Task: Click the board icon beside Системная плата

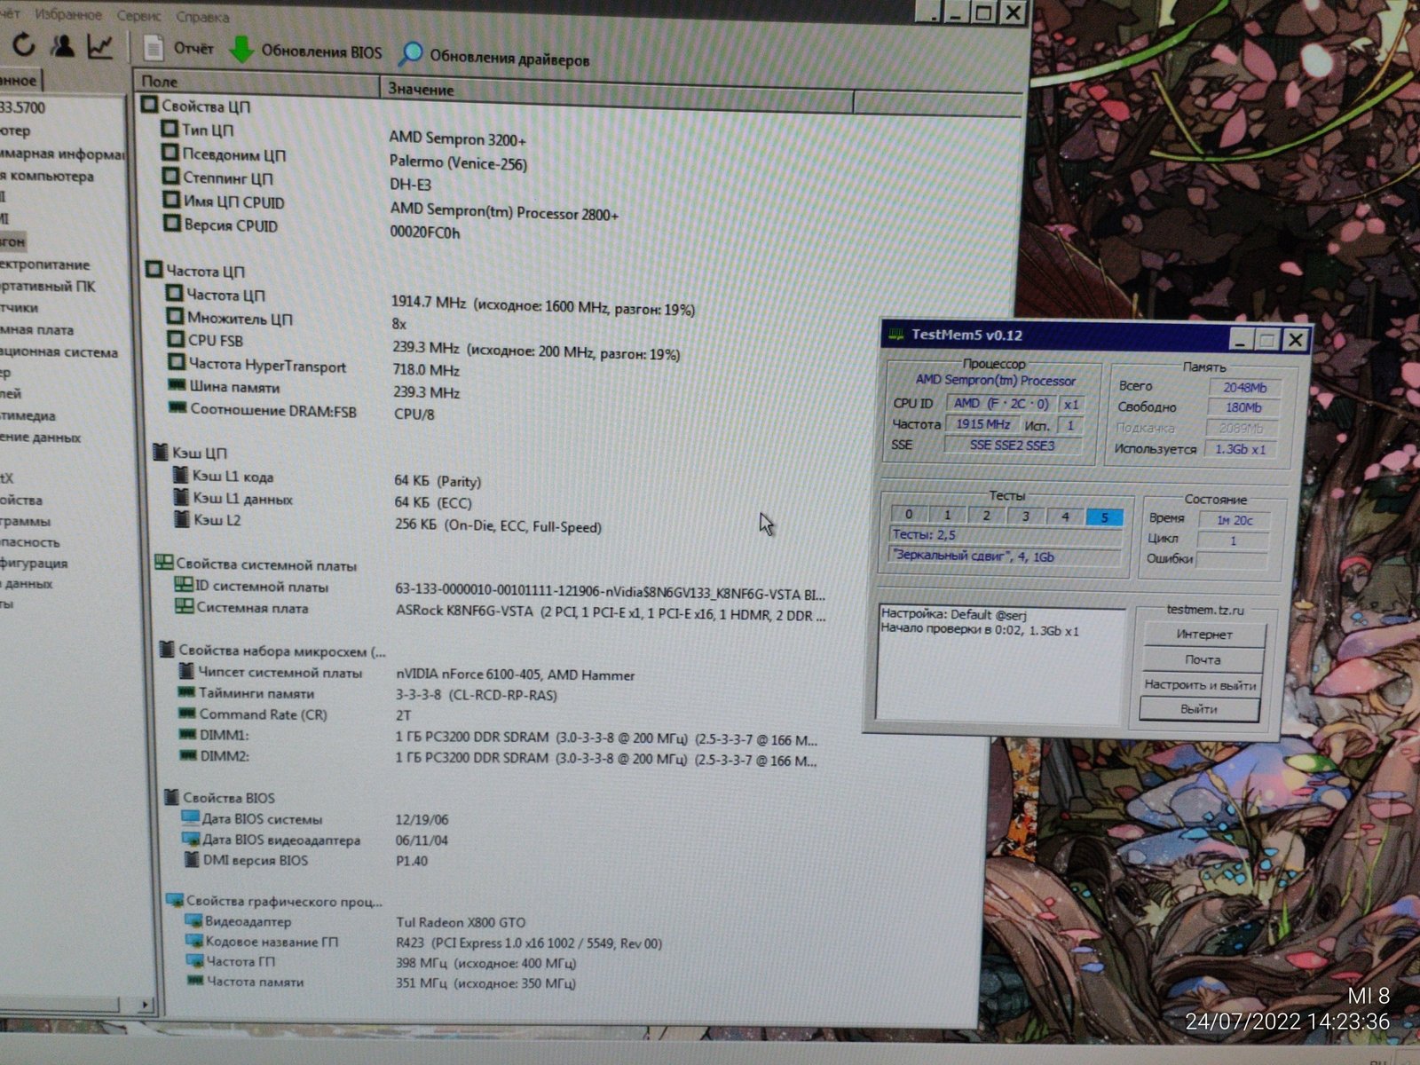Action: pos(184,607)
